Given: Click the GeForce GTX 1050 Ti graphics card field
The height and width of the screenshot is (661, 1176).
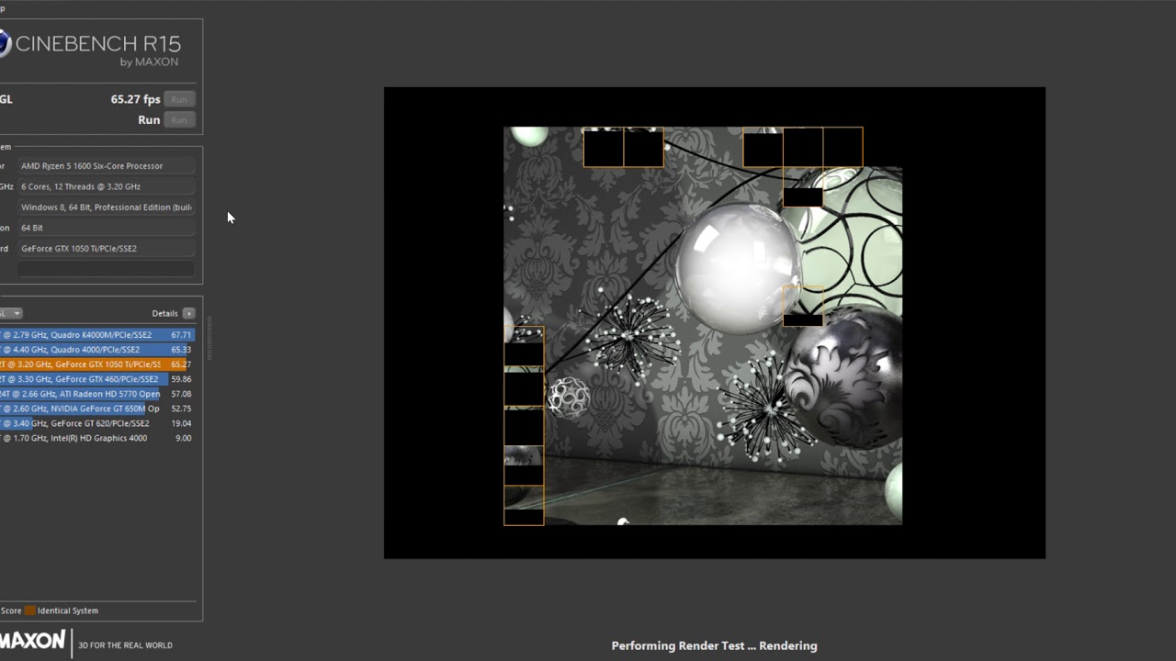Looking at the screenshot, I should (x=106, y=249).
